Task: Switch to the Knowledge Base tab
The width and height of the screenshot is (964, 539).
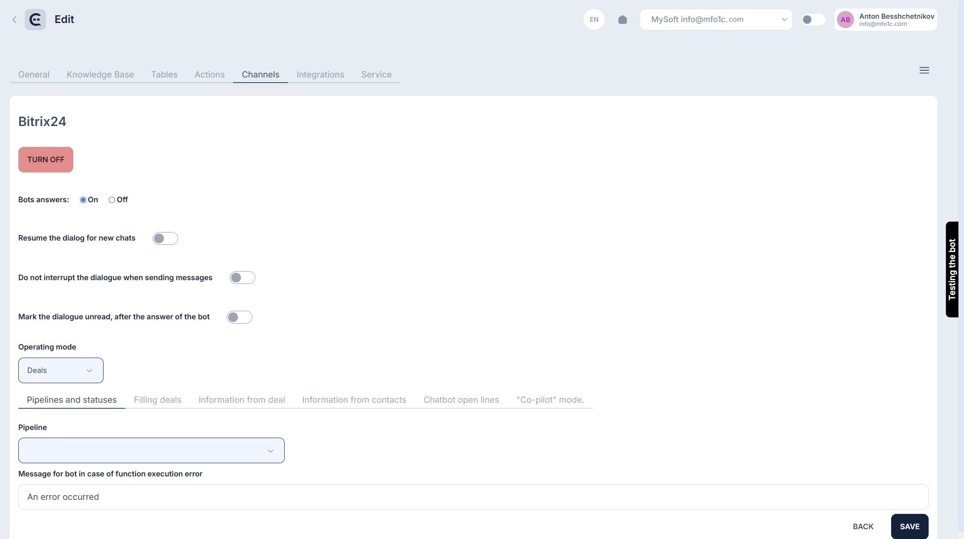Action: pos(100,75)
